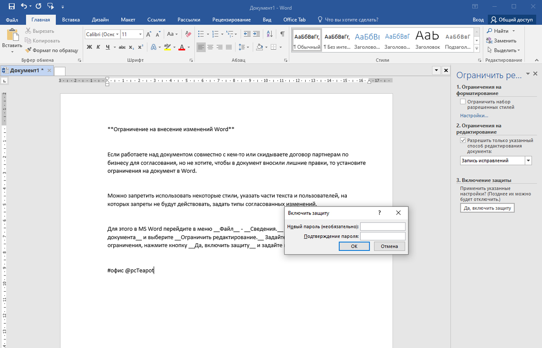This screenshot has height=348, width=542.
Task: Apply strikethrough (abc) formatting
Action: (122, 47)
